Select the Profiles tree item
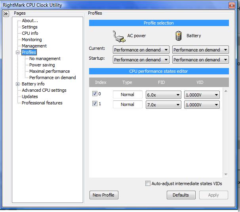The image size is (240, 212). (x=29, y=52)
